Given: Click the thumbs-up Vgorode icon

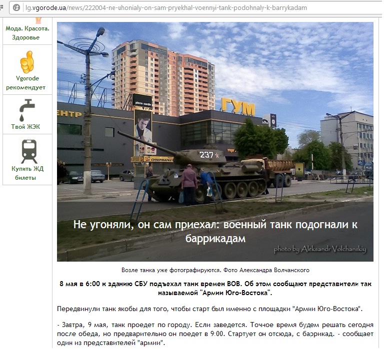Looking at the screenshot, I should point(27,62).
